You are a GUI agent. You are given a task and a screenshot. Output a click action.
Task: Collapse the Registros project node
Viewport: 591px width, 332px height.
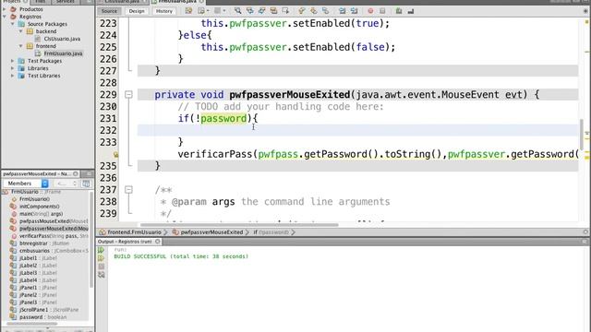tap(5, 17)
